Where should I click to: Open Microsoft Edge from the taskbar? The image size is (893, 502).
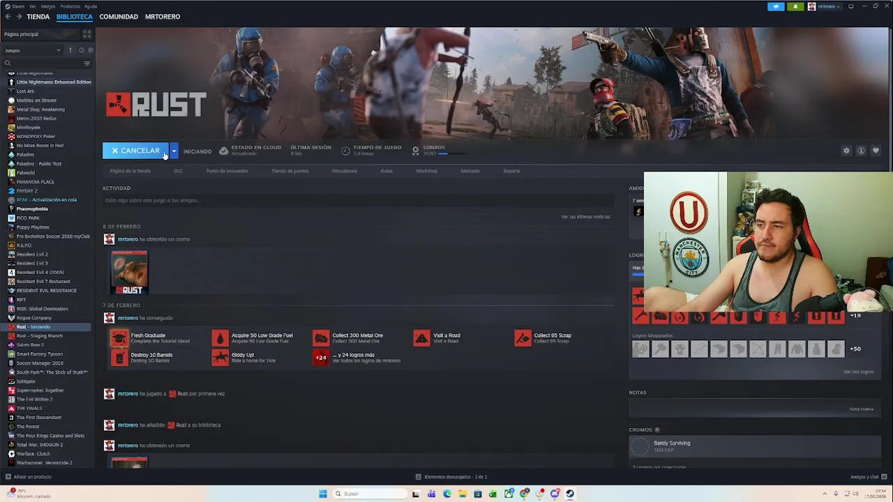(x=446, y=494)
